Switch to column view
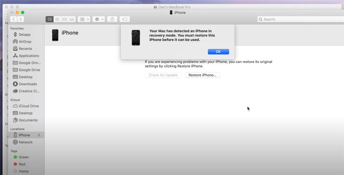This screenshot has height=175, width=344. coord(64,19)
